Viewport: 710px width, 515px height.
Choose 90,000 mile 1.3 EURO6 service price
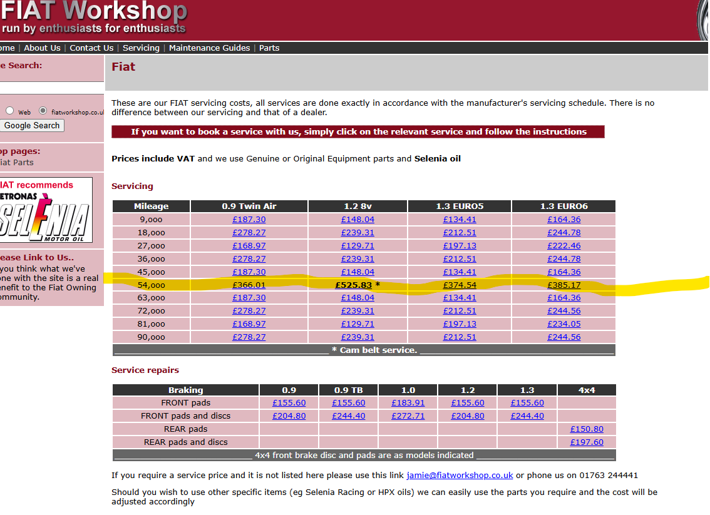pos(563,337)
